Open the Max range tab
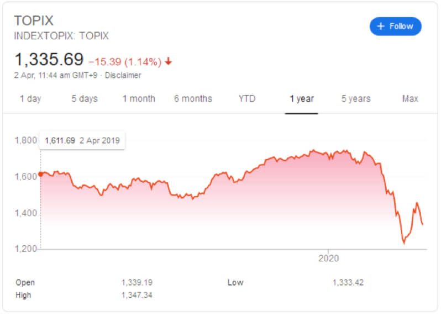Viewport: 441px width, 316px height. (410, 99)
